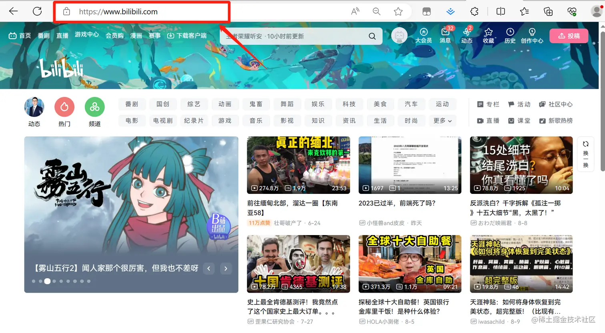Open the 雾山五行 carousel banner image
Screen dimensions: 605x333
click(x=131, y=214)
